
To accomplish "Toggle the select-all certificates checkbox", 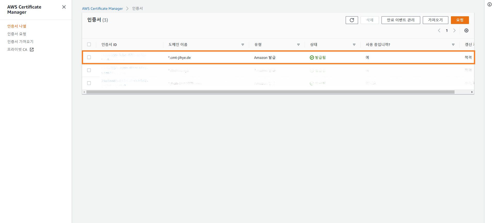I will tap(89, 44).
